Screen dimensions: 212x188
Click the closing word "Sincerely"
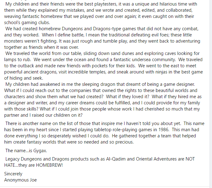[x=13, y=174]
